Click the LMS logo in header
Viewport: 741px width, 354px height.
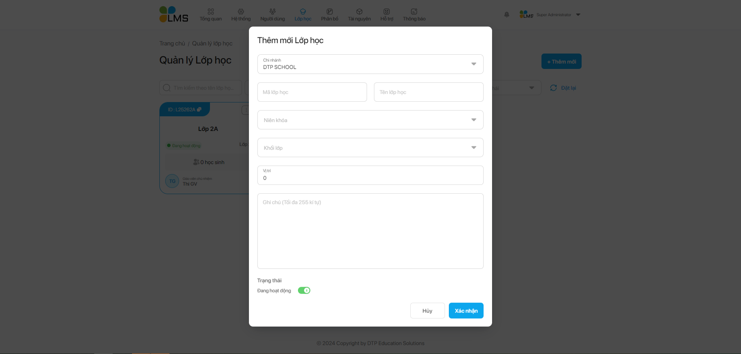pos(174,14)
